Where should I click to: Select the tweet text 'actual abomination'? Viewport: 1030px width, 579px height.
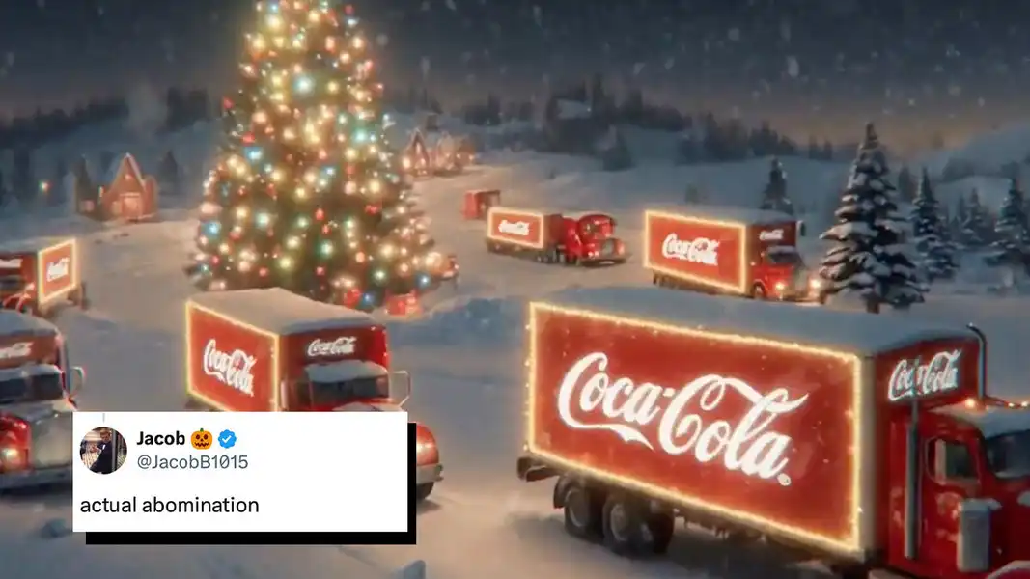point(170,505)
